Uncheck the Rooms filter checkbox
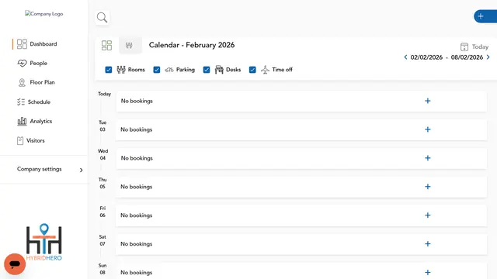Screen dimensions: 497x279 click(109, 70)
